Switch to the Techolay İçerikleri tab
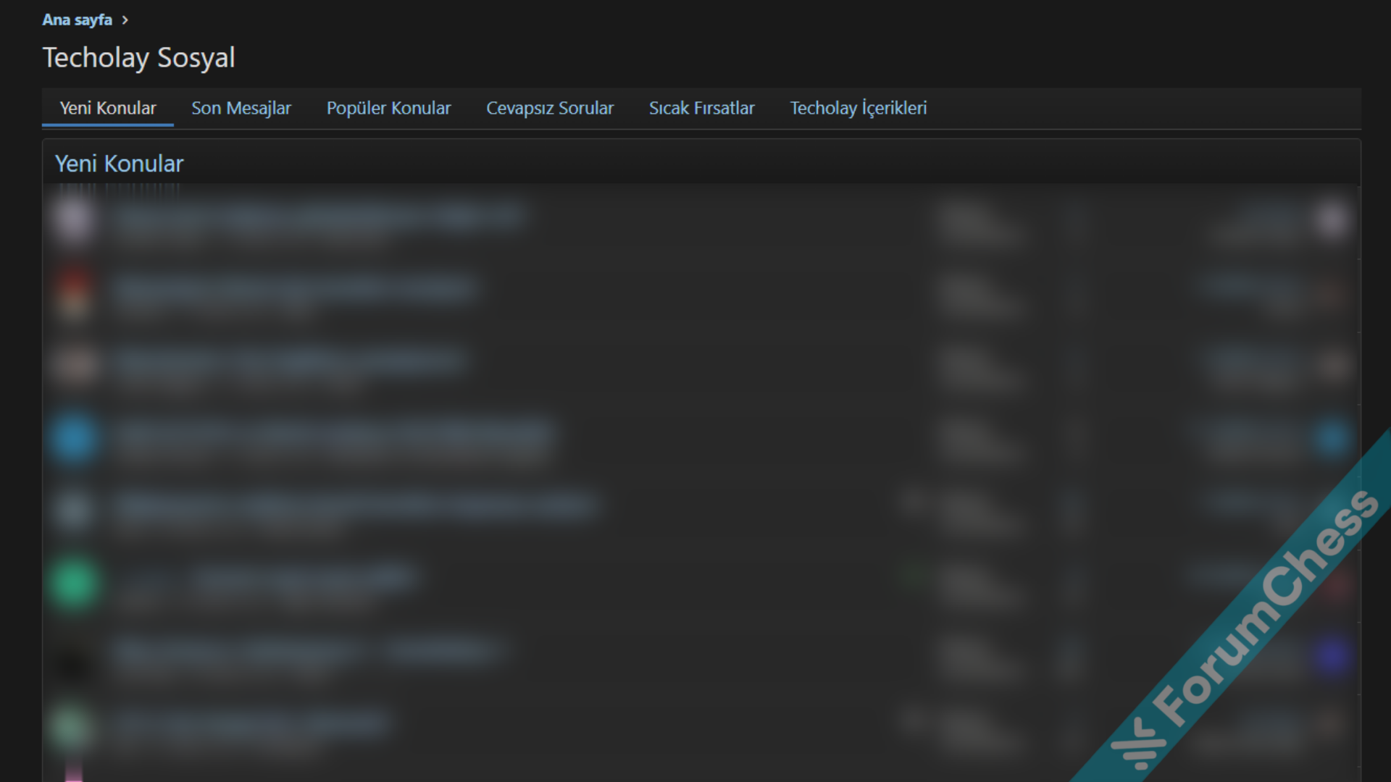1391x782 pixels. tap(858, 109)
